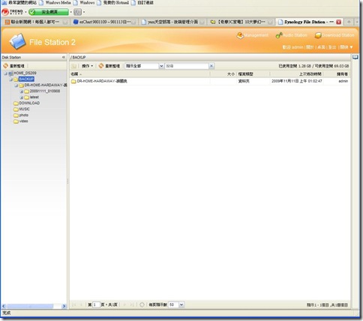
Task: Expand the 20091111_010908 folder node
Action: tap(22, 91)
